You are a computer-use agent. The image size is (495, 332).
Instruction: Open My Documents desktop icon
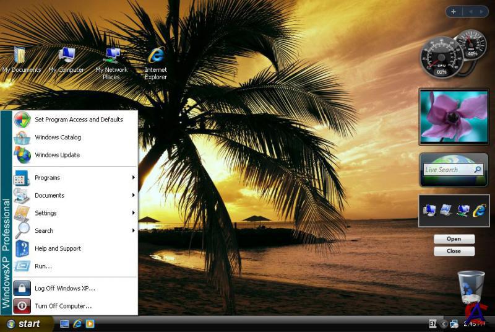(20, 56)
